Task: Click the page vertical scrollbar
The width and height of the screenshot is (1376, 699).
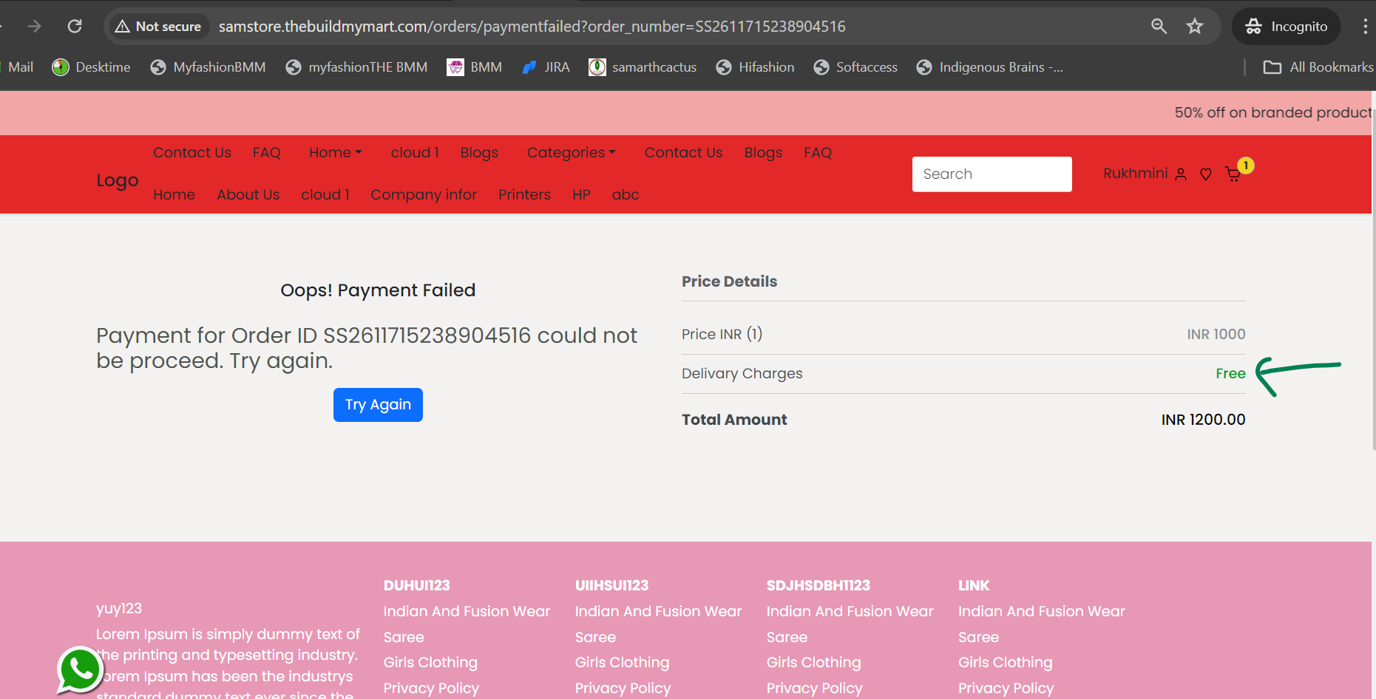Action: [1373, 281]
